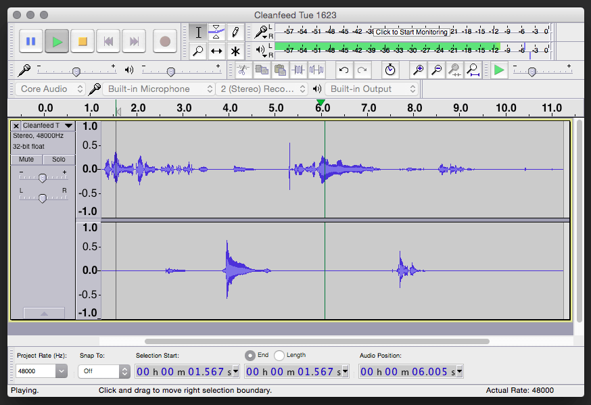Open the Built-in Output device dropdown
Viewport: 591px width, 405px height.
(x=372, y=89)
